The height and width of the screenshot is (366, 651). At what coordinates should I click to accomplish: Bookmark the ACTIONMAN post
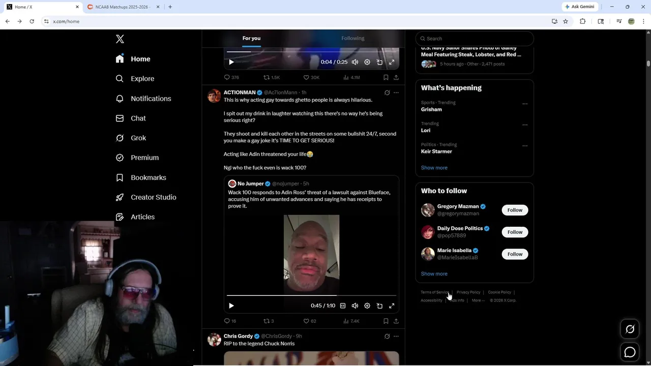tap(386, 321)
